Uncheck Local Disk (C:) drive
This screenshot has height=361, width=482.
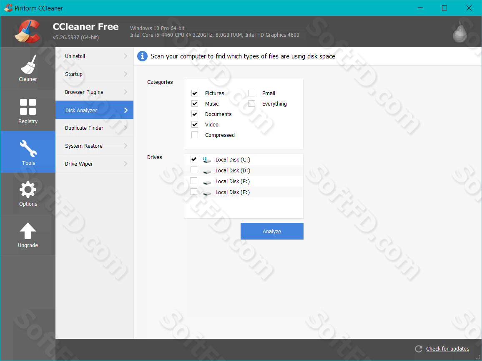pos(193,159)
